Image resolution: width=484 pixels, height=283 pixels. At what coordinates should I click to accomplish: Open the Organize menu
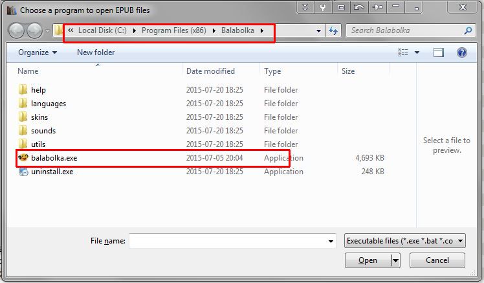[x=38, y=52]
